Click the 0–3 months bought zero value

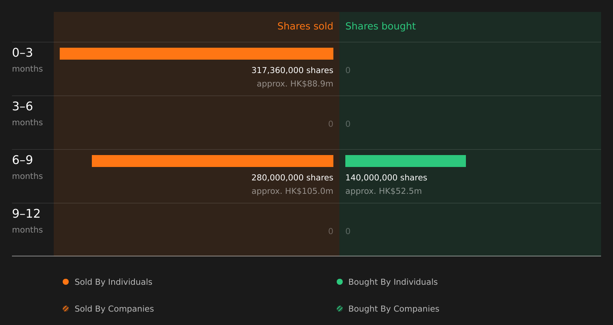click(x=348, y=70)
